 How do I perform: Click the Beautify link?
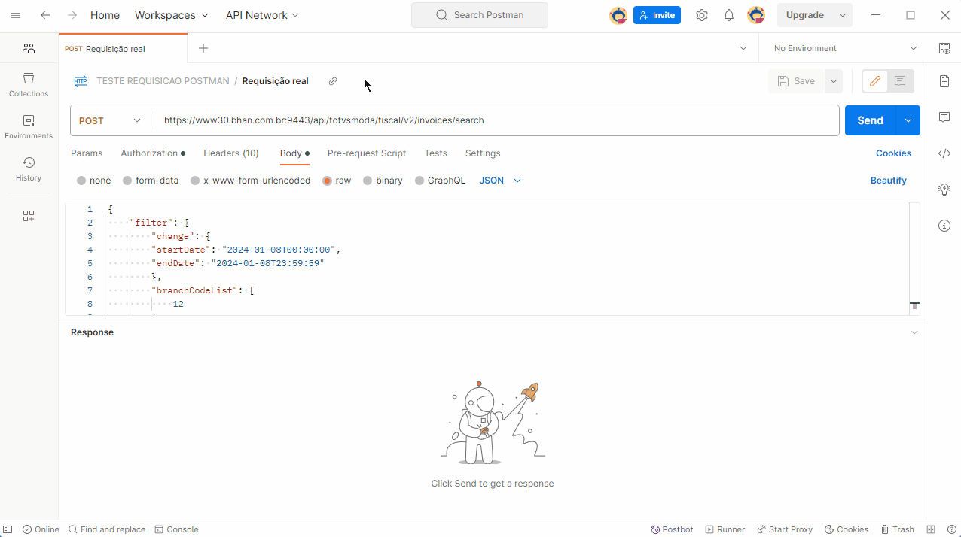coord(889,181)
